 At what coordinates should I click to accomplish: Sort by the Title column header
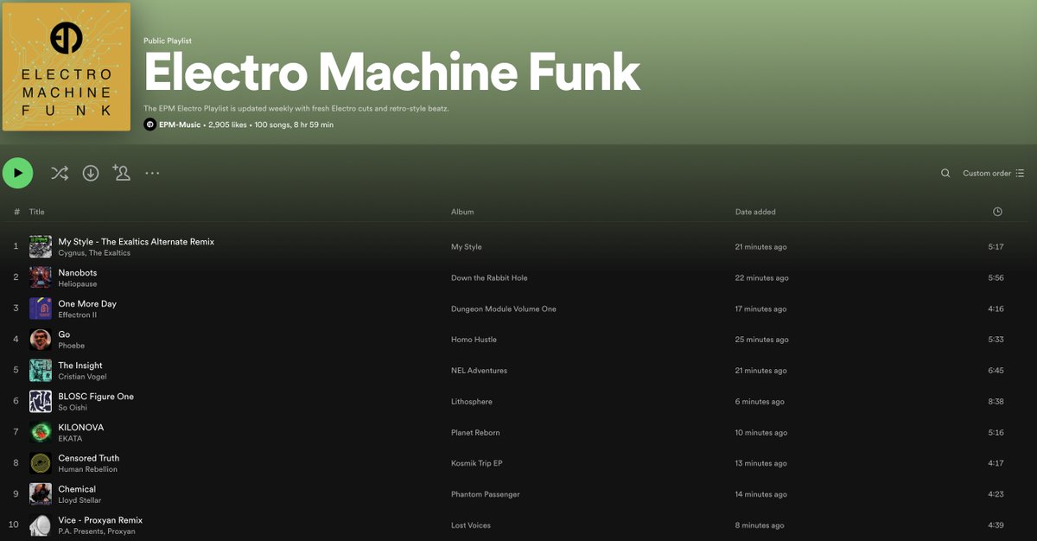[36, 212]
